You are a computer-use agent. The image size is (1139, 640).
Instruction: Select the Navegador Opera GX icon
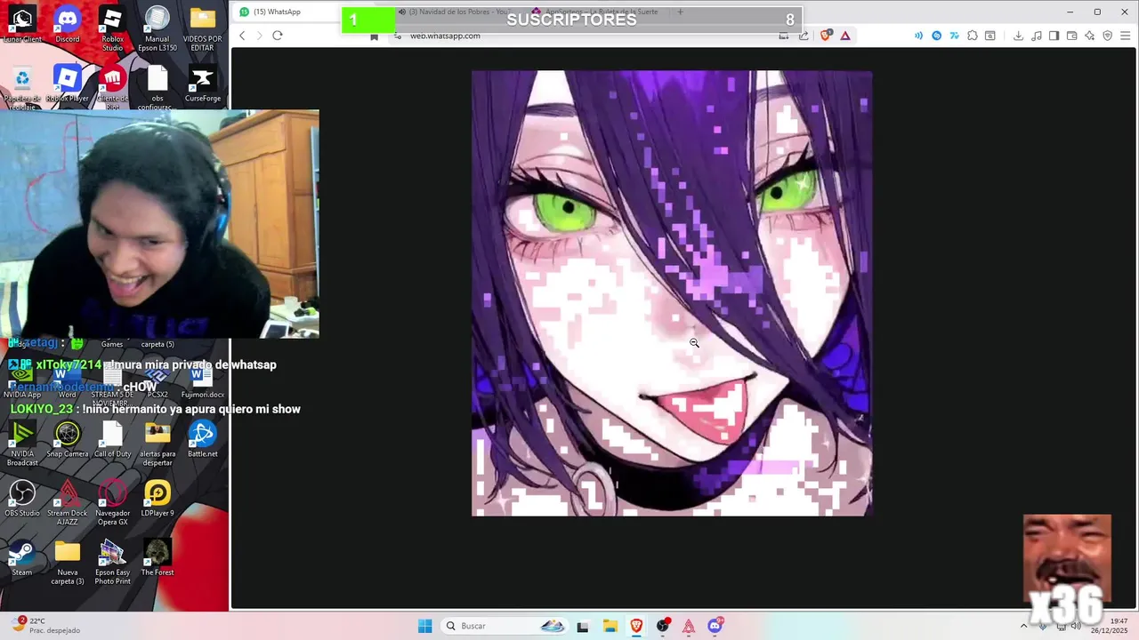(x=112, y=503)
